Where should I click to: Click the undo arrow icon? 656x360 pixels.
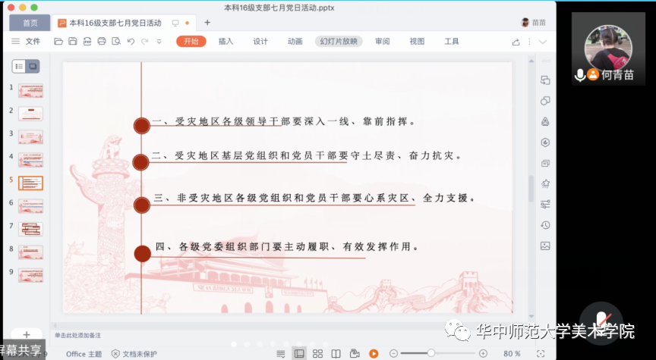click(x=131, y=42)
